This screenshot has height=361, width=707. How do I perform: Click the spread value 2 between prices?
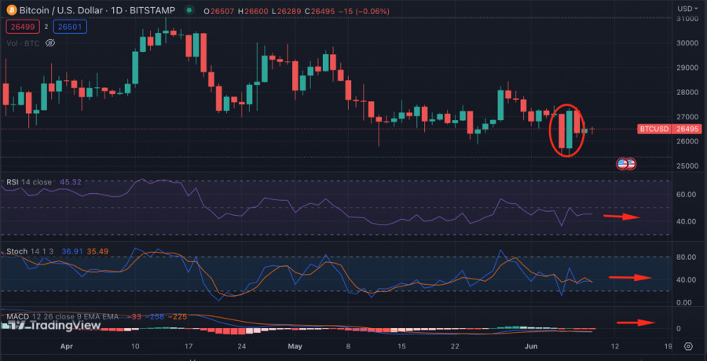(x=45, y=27)
